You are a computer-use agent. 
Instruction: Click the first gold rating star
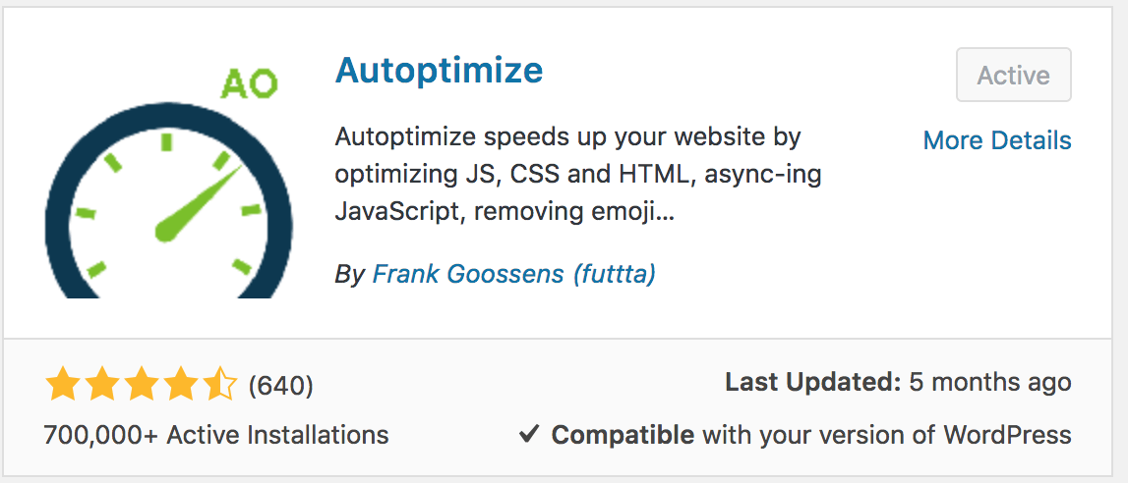click(63, 384)
